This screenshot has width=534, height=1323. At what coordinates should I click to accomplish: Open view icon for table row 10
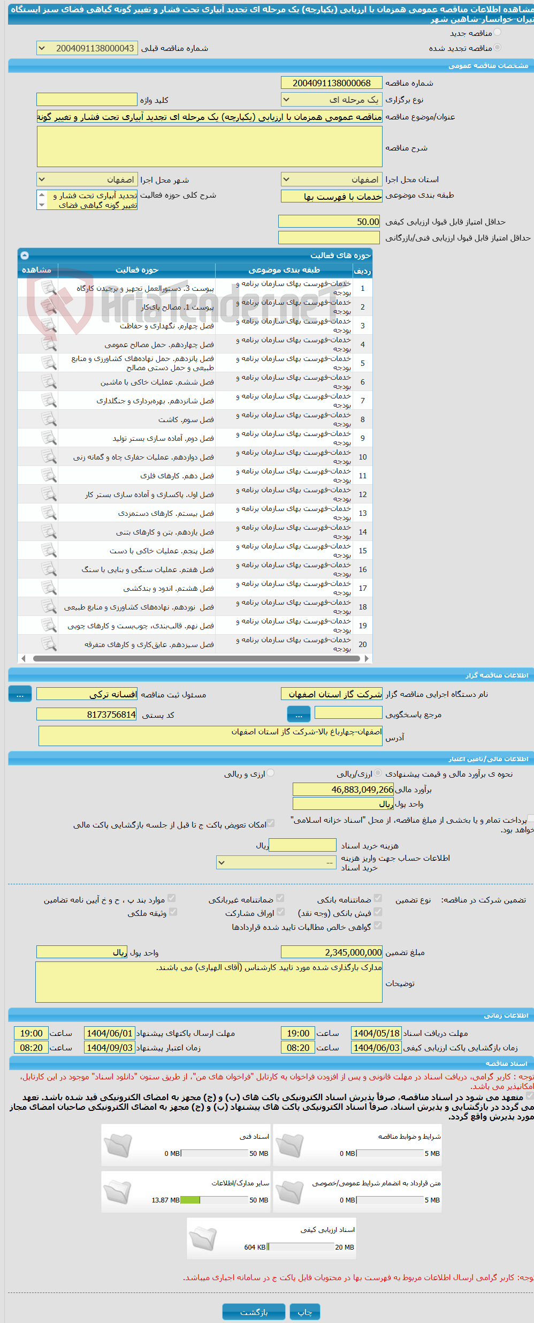click(49, 457)
